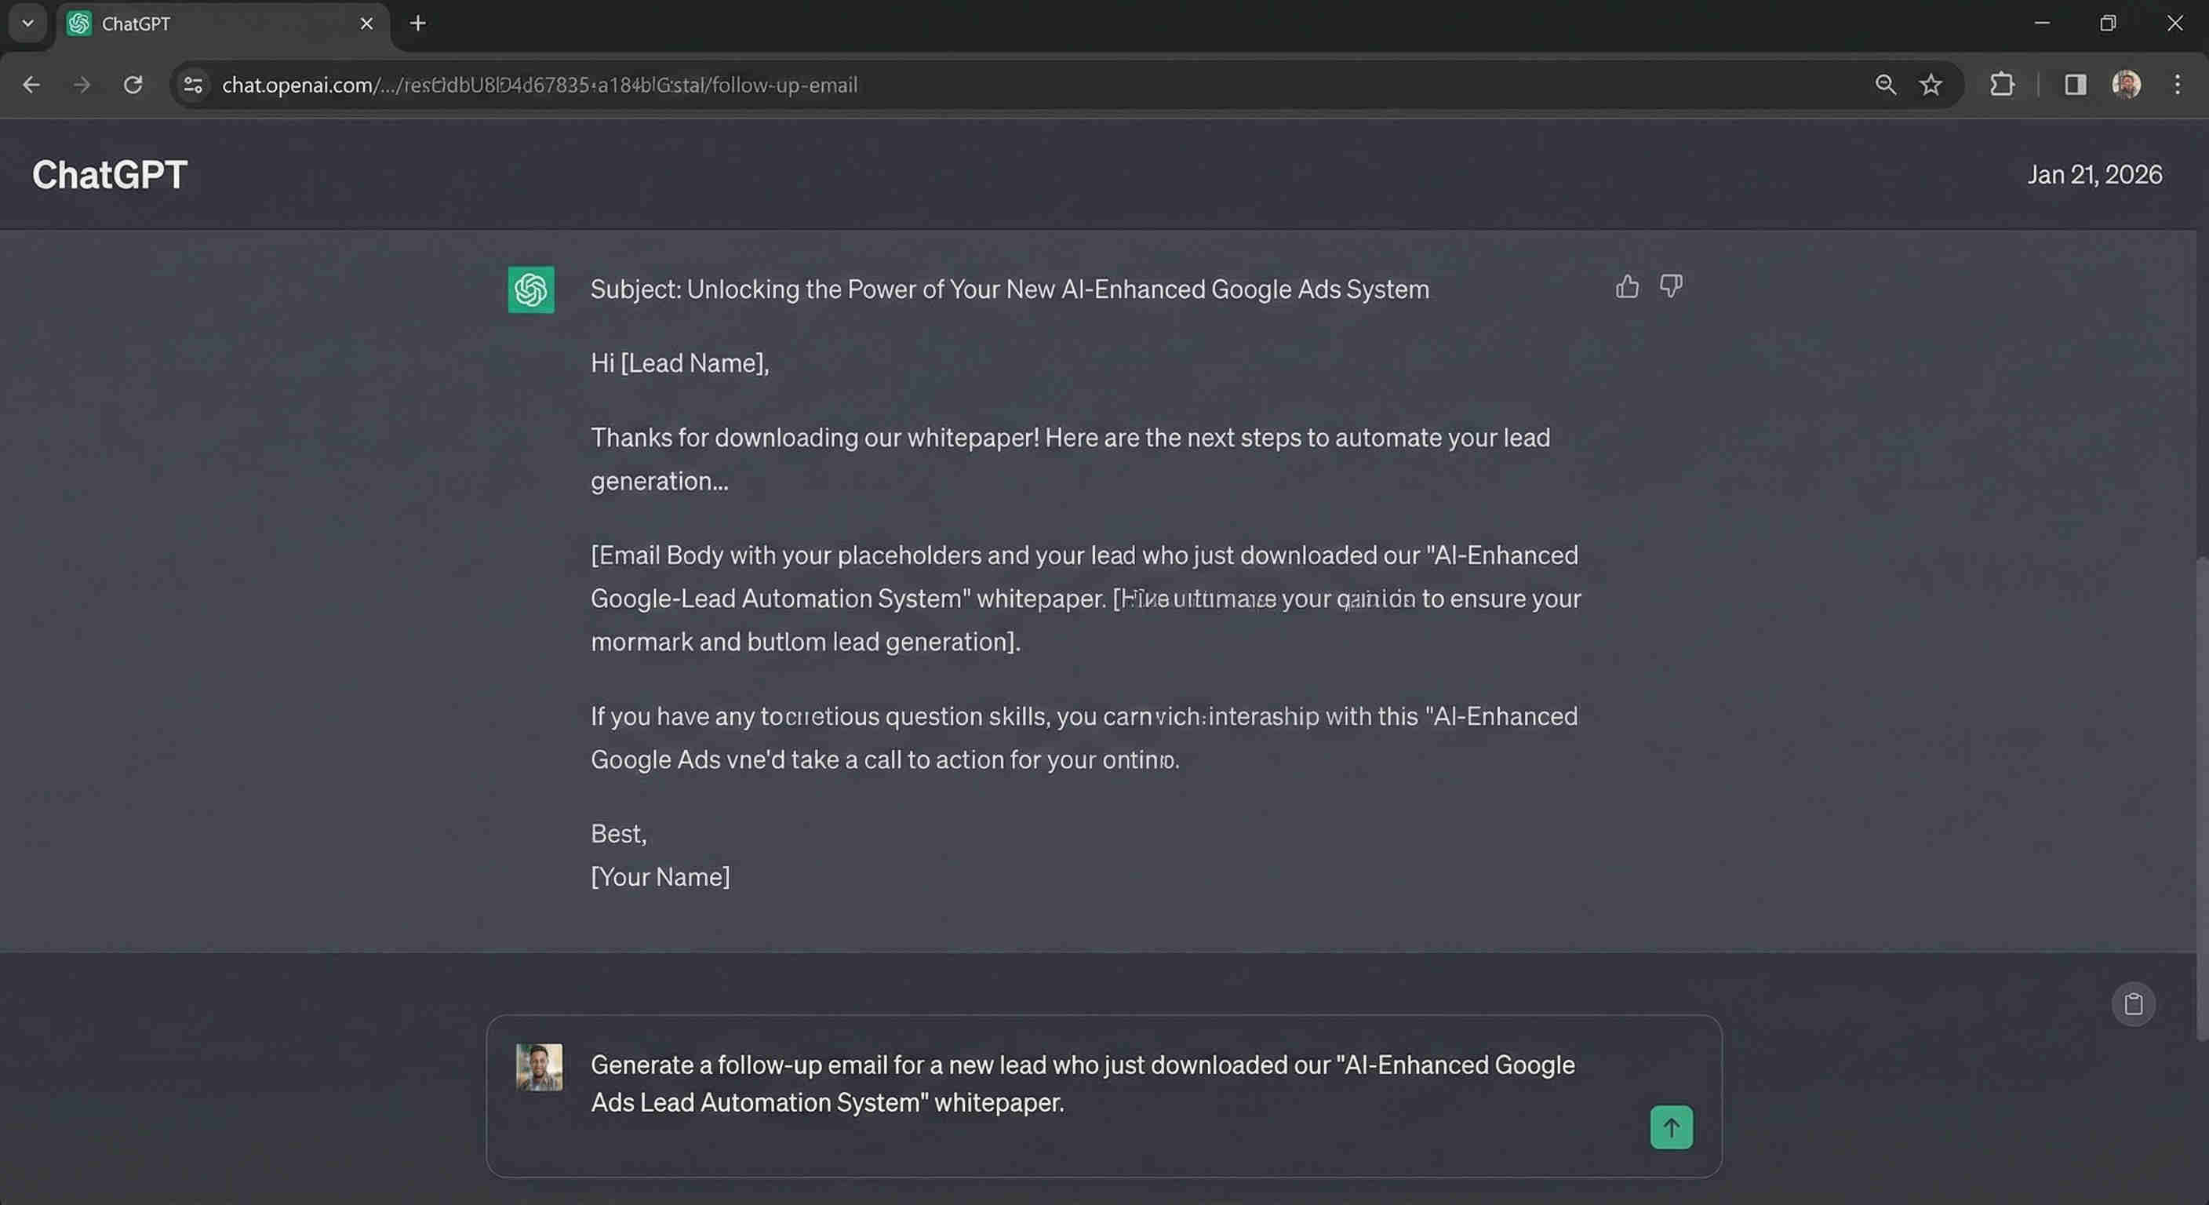The image size is (2209, 1205).
Task: Open the Chrome three-dot menu
Action: (x=2178, y=85)
